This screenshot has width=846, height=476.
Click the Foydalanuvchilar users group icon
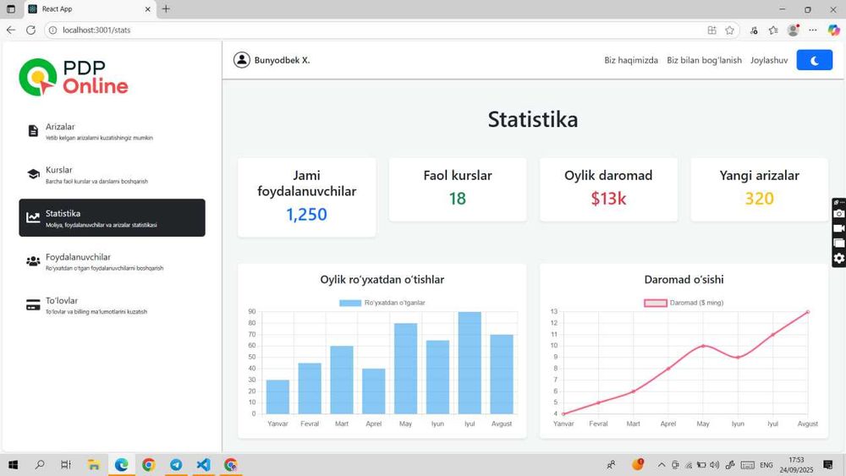click(x=33, y=261)
